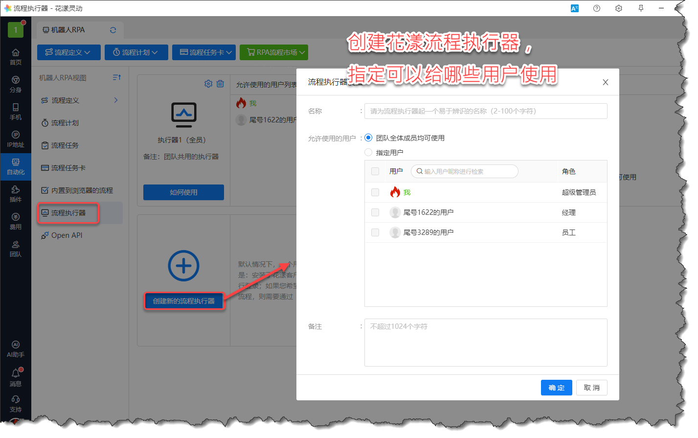Screen dimensions: 698x438
Task: Click the 名称 executor name input field
Action: point(485,111)
